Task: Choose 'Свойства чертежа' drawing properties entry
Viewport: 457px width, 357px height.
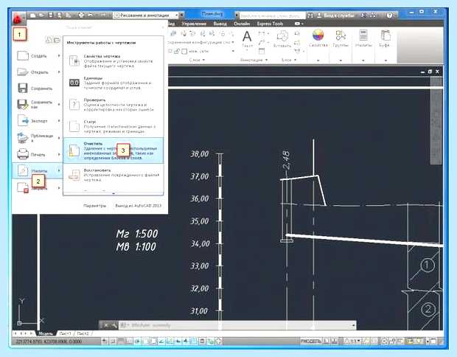Action: (x=113, y=61)
